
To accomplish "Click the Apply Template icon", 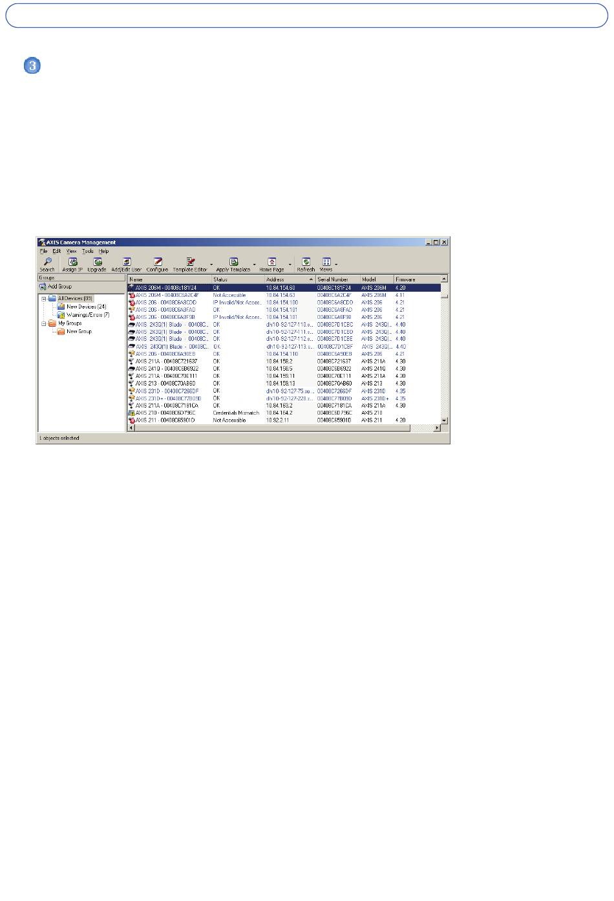I will click(x=233, y=262).
